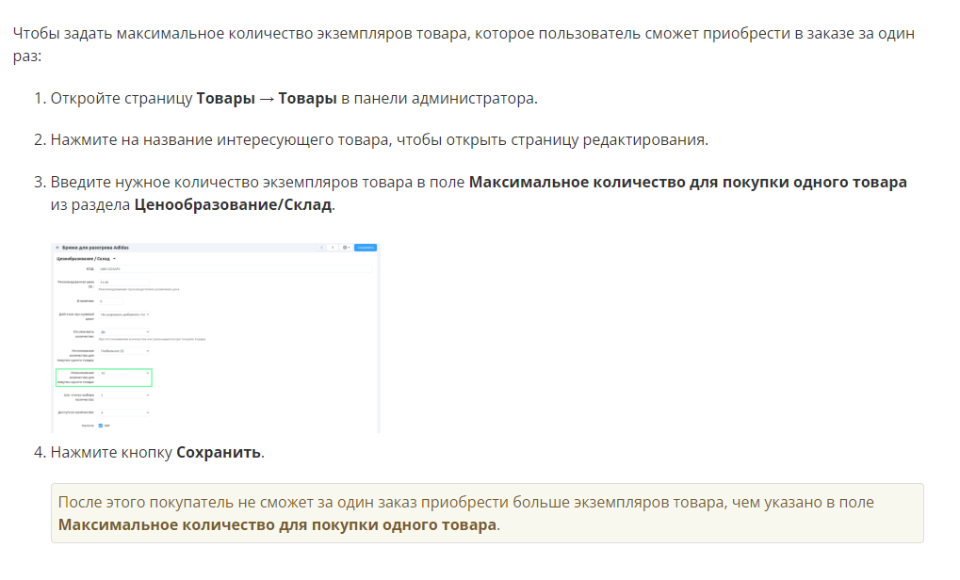Click the back arrow beside the product title

(57, 248)
